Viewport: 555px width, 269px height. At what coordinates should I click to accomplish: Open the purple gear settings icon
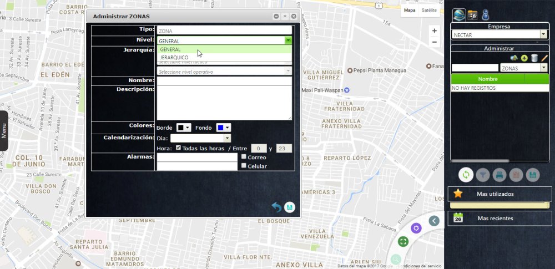click(x=416, y=229)
